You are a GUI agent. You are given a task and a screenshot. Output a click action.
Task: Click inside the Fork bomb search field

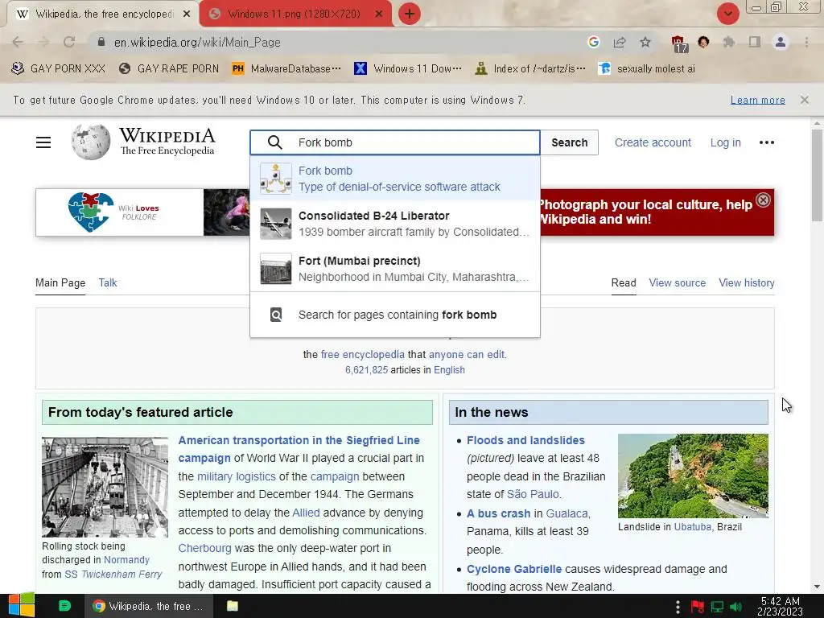(394, 142)
